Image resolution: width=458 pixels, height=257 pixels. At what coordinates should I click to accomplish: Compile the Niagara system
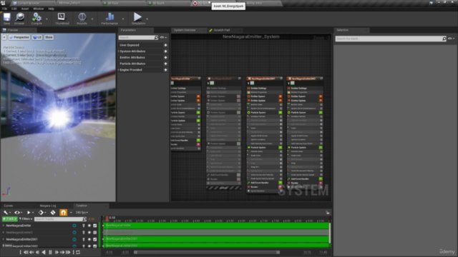pos(36,19)
